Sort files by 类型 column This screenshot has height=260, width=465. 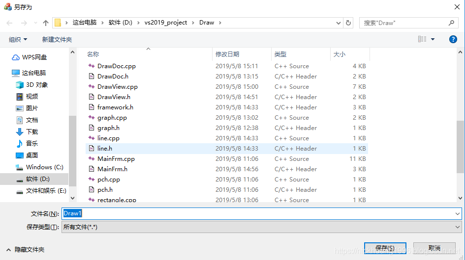point(280,54)
